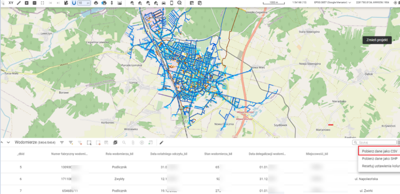
Task: Open the EPSG:3857 projection dropdown
Action: 329,3
